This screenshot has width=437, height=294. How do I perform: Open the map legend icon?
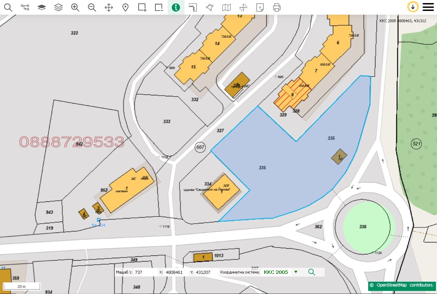pos(226,7)
